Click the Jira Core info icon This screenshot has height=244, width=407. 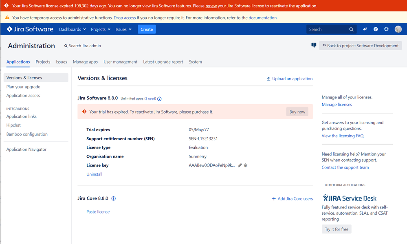(x=113, y=198)
